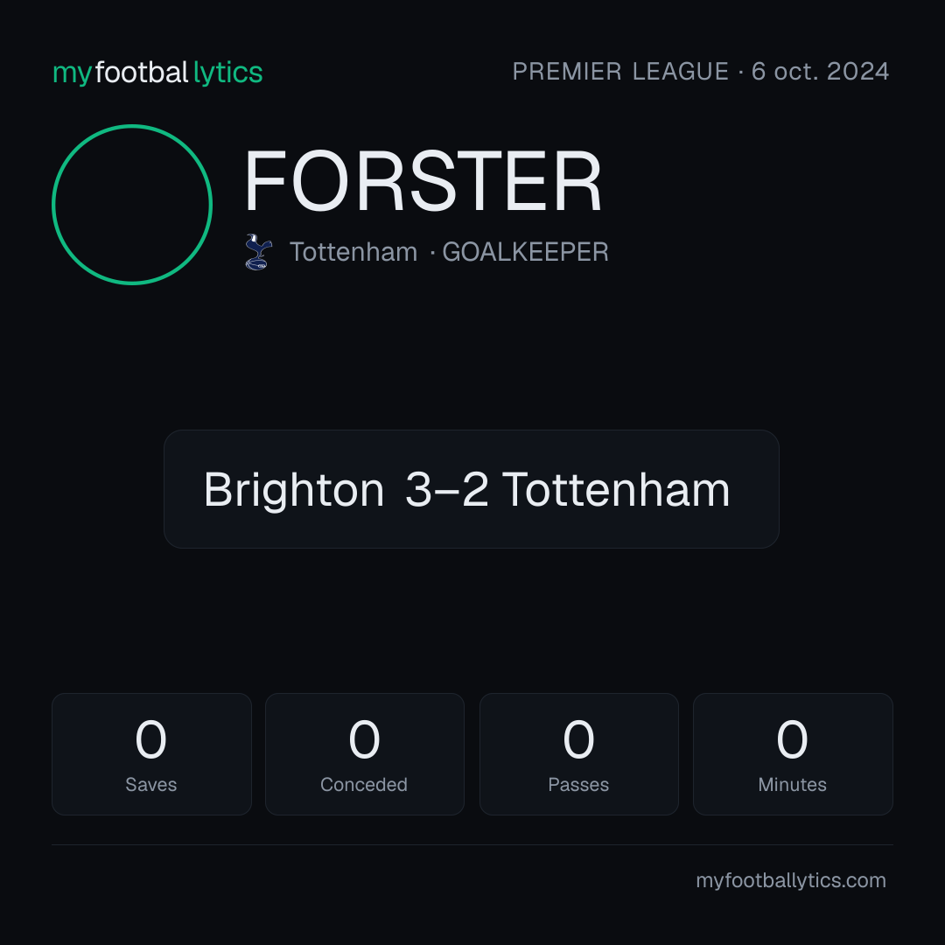Click the zero value above Passes
Image resolution: width=945 pixels, height=945 pixels.
pyautogui.click(x=578, y=738)
